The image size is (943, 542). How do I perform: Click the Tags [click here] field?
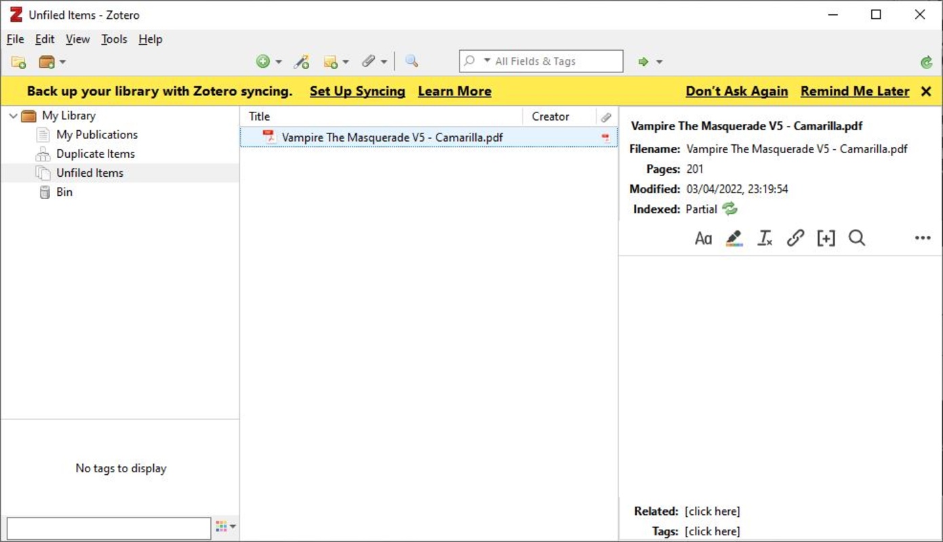pyautogui.click(x=713, y=532)
